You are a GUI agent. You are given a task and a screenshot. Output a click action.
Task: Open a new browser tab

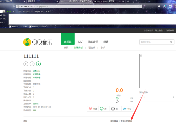pos(128,1)
